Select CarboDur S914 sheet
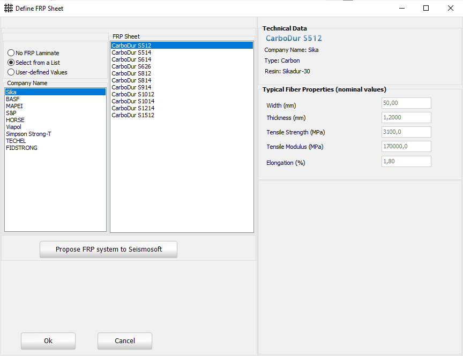This screenshot has height=356, width=463. [182, 87]
